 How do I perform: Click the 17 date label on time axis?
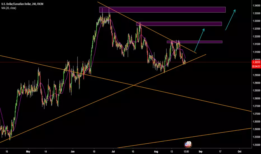(x=220, y=152)
